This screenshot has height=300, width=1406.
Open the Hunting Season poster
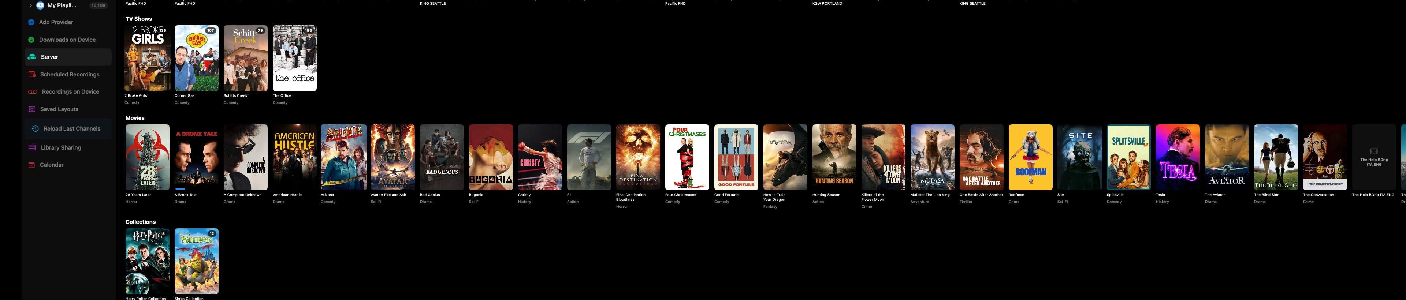coord(834,157)
